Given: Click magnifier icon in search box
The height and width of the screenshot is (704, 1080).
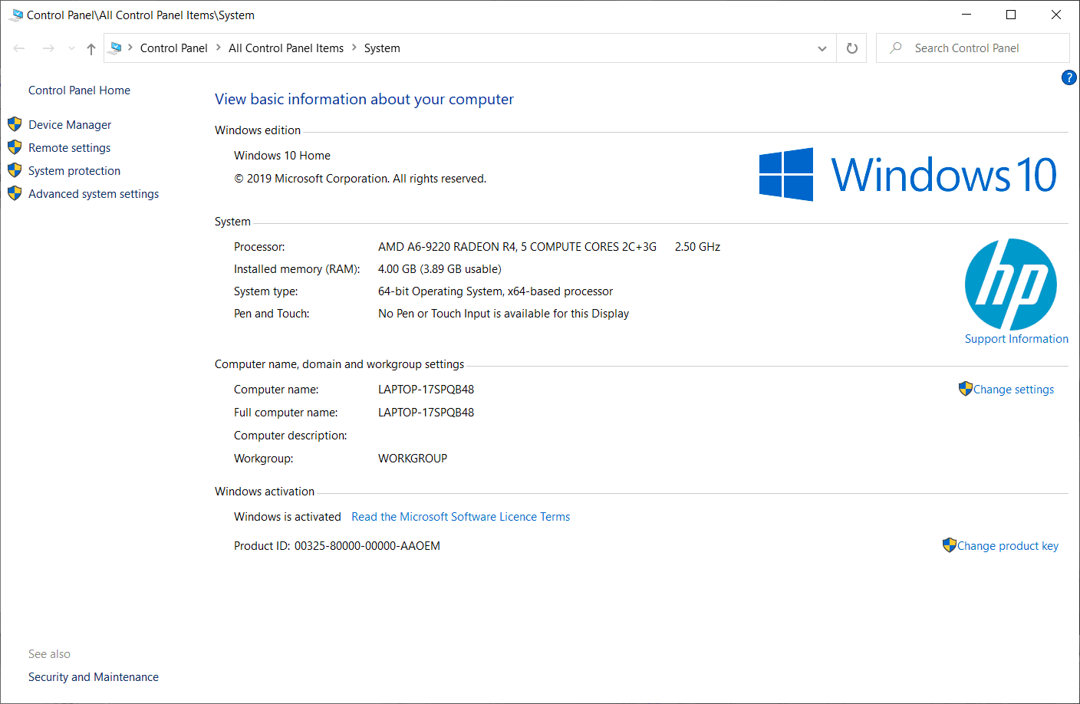Looking at the screenshot, I should point(895,48).
